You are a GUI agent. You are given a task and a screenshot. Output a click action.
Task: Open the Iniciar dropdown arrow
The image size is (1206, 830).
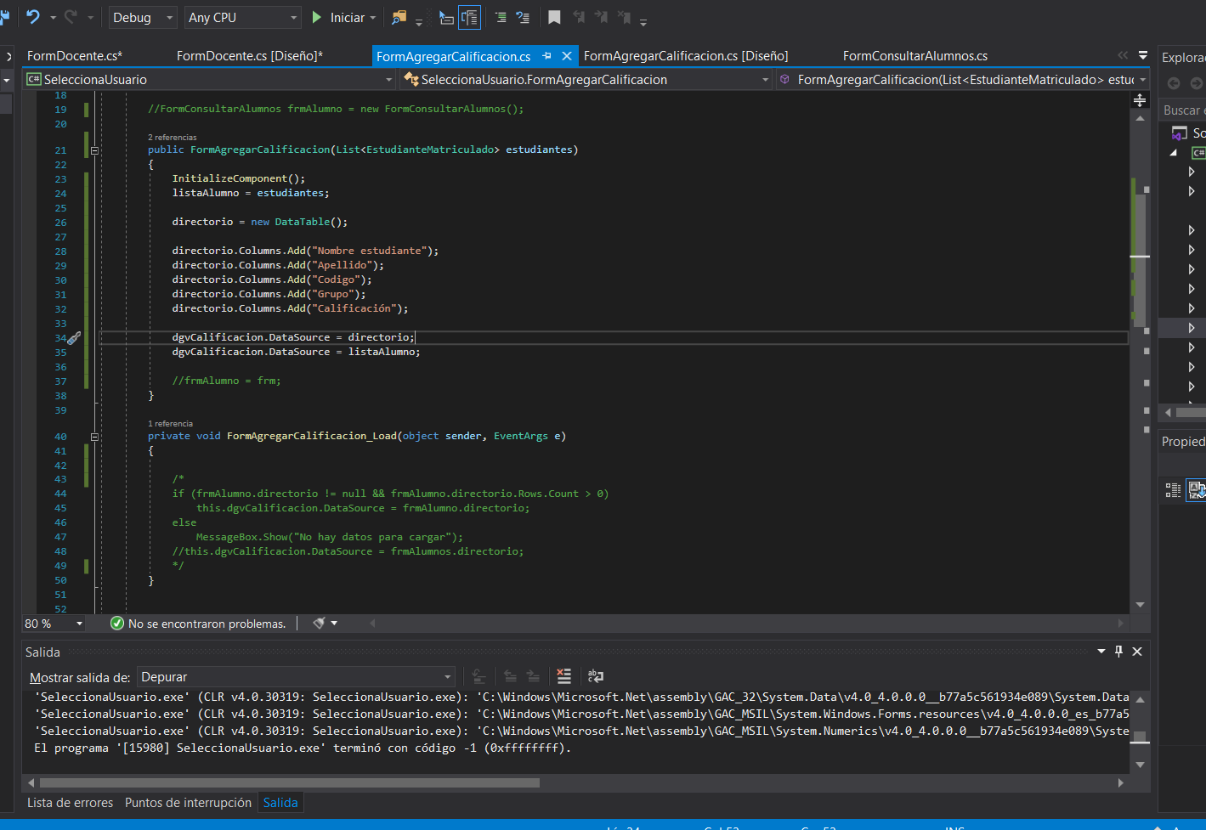coord(373,18)
